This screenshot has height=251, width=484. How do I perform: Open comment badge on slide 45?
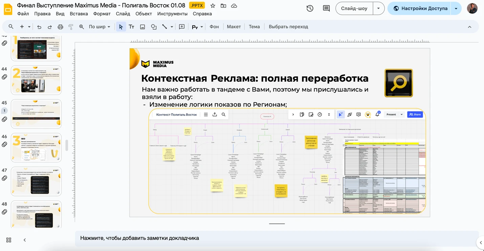pyautogui.click(x=4, y=111)
